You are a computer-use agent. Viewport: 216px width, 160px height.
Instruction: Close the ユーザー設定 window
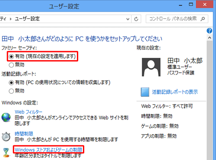[205, 4]
